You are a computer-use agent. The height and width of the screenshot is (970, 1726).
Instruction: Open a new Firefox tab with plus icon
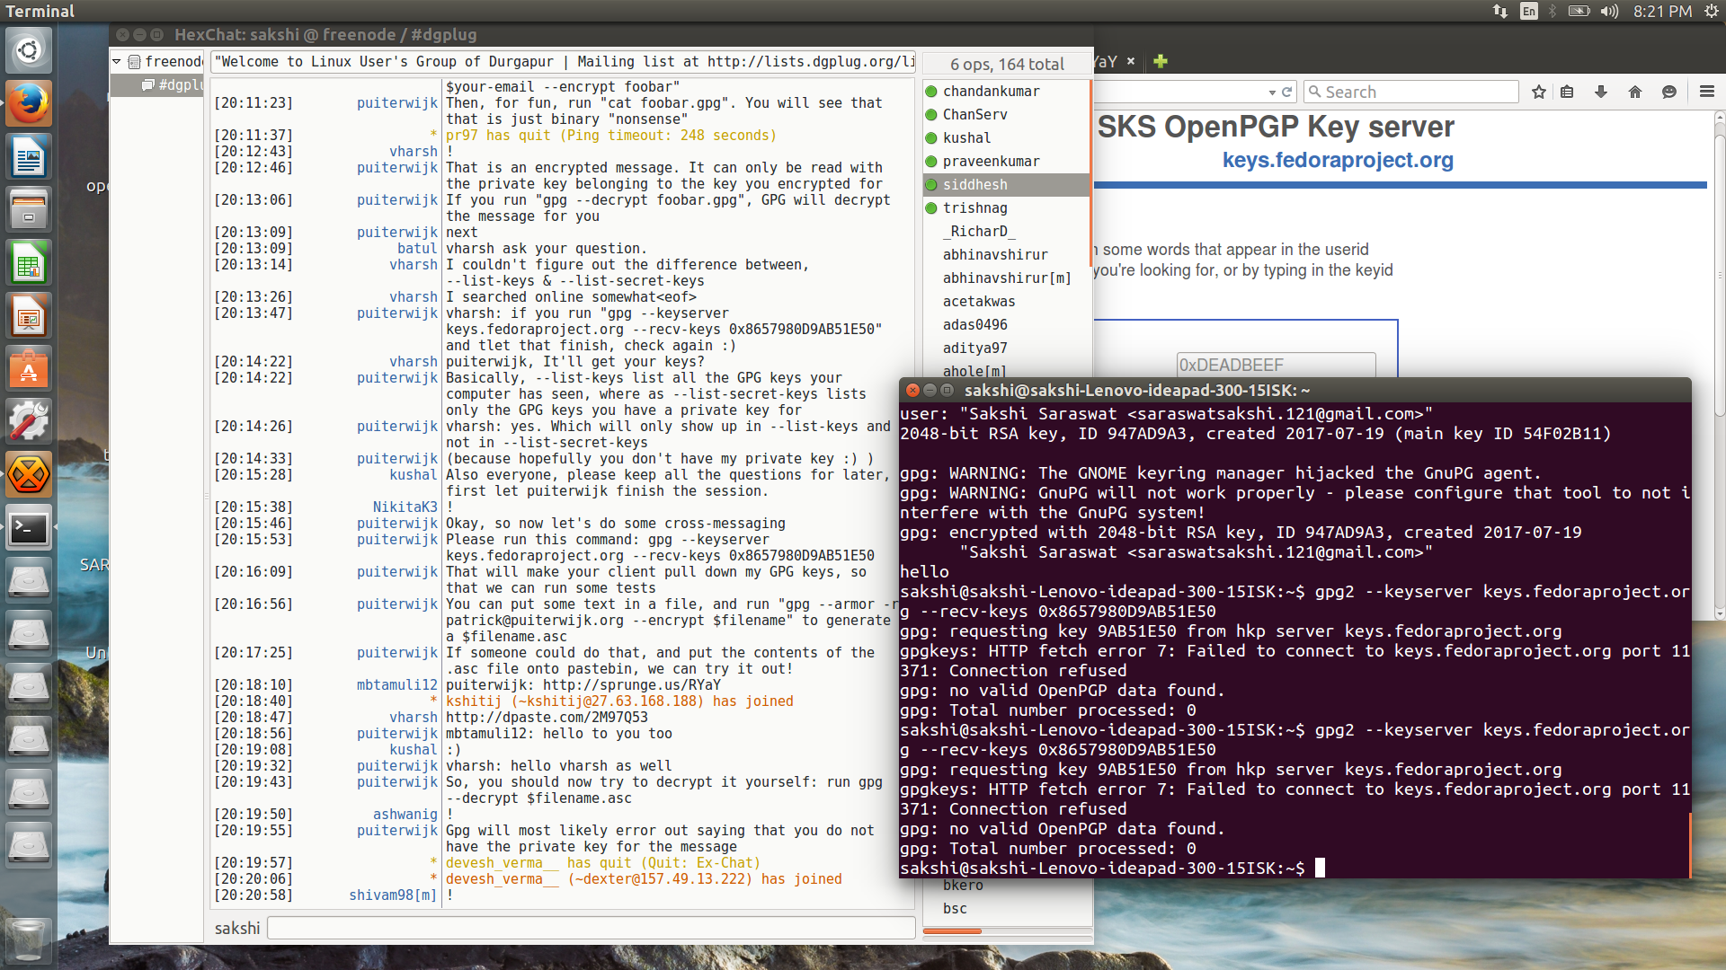1161,61
